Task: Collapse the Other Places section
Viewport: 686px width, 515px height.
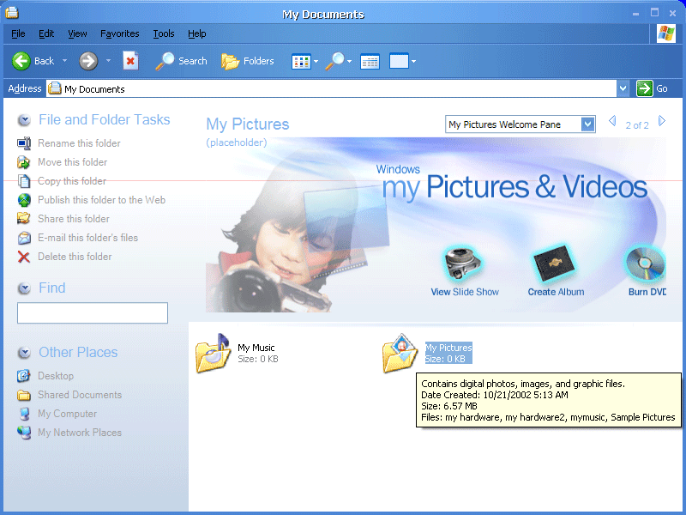Action: pos(24,353)
